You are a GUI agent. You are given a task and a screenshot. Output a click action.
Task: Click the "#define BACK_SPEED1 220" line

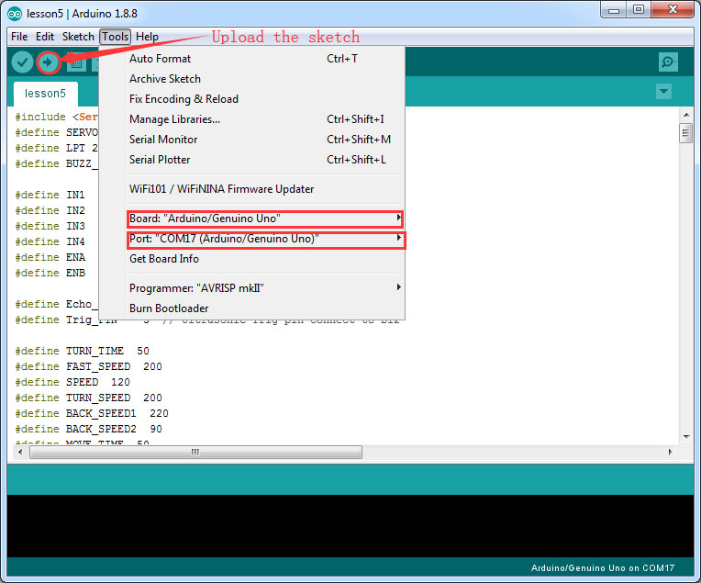click(x=92, y=413)
